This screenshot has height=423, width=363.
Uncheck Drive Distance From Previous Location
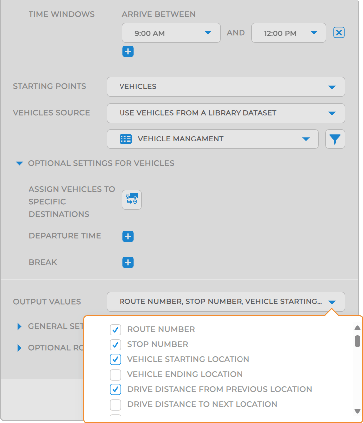point(115,389)
